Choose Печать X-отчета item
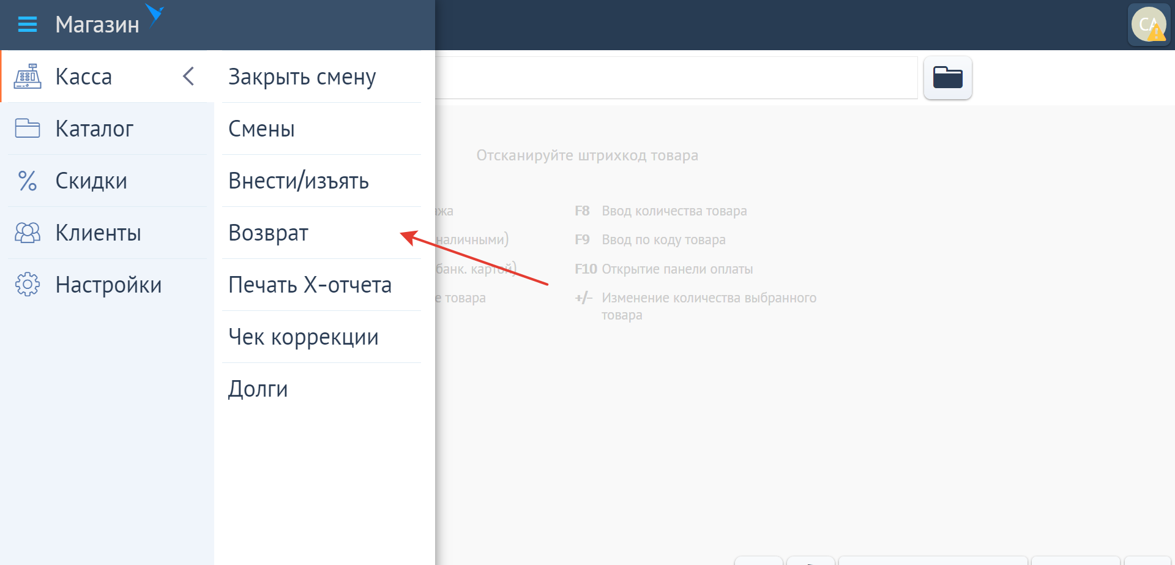Screen dimensions: 1175x565 pyautogui.click(x=321, y=285)
